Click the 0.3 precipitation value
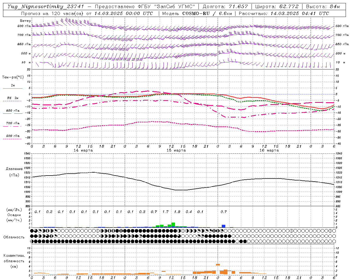Viewport: 350px width, 280px height. coord(142,212)
